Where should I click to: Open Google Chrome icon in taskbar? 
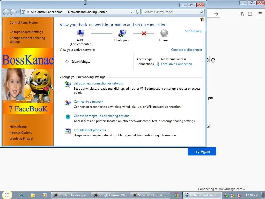click(176, 195)
